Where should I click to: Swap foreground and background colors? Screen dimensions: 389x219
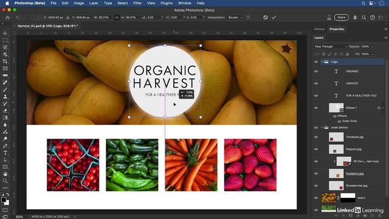8,195
